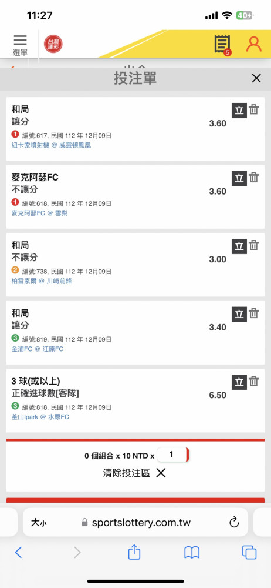Screen dimensions: 271x588
Task: Reload the page in Safari
Action: [234, 522]
